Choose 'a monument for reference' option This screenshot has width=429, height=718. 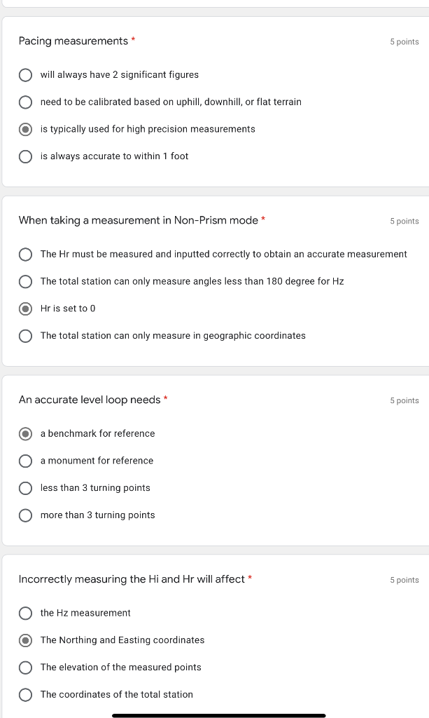pos(25,461)
